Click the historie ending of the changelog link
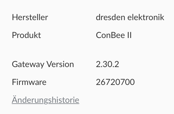The width and height of the screenshot is (174, 114). (64, 100)
